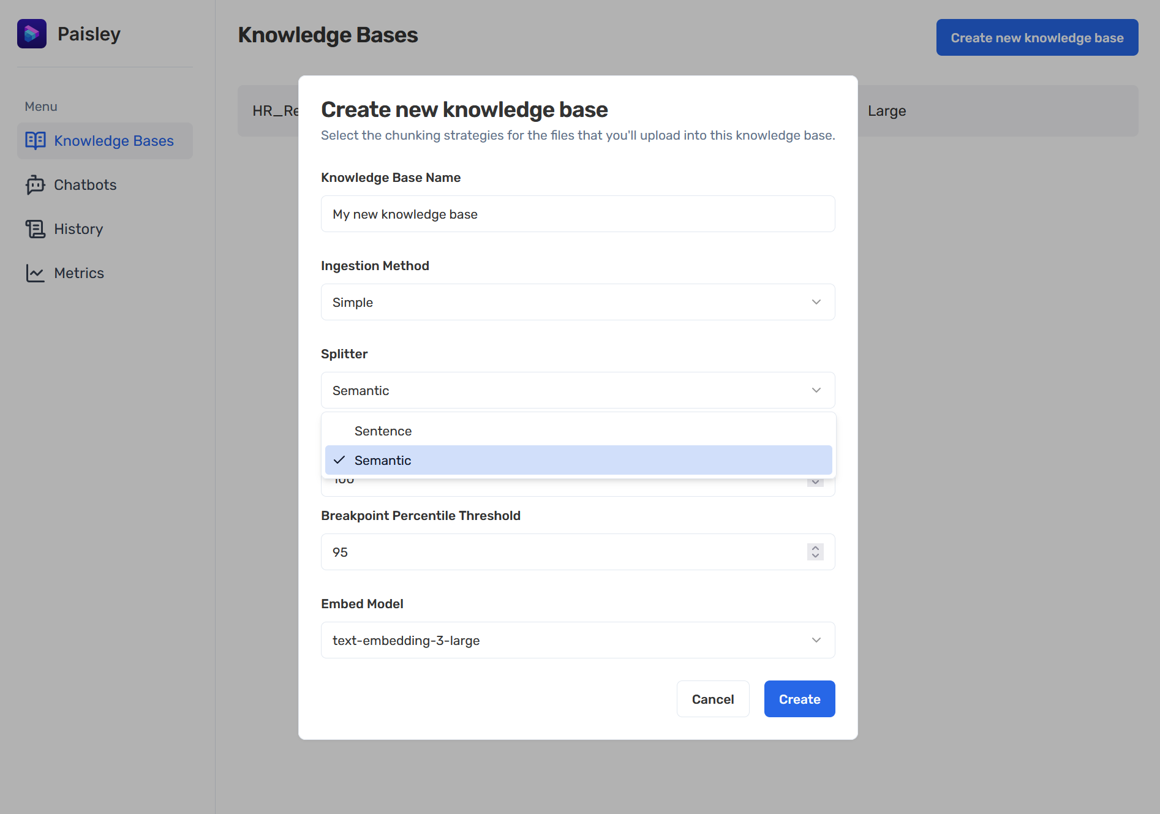Click the Breakpoint Percentile Threshold field
Screen dimensions: 1160x814
click(x=578, y=552)
